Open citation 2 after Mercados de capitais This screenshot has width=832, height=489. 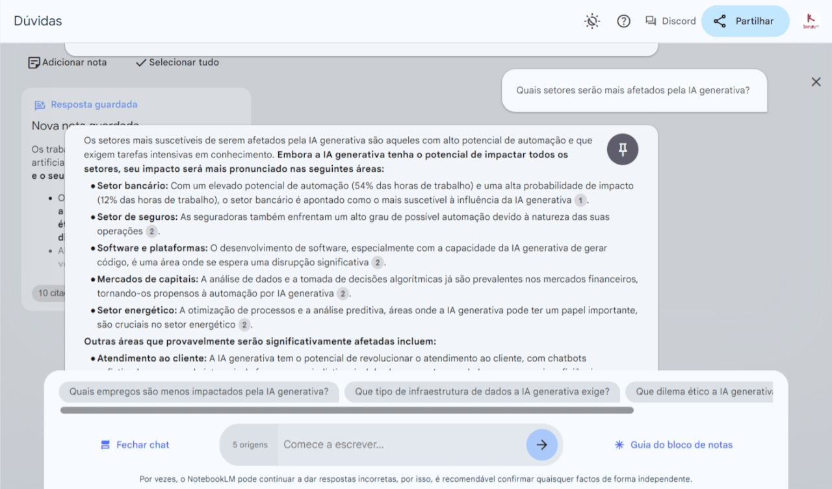tap(343, 294)
